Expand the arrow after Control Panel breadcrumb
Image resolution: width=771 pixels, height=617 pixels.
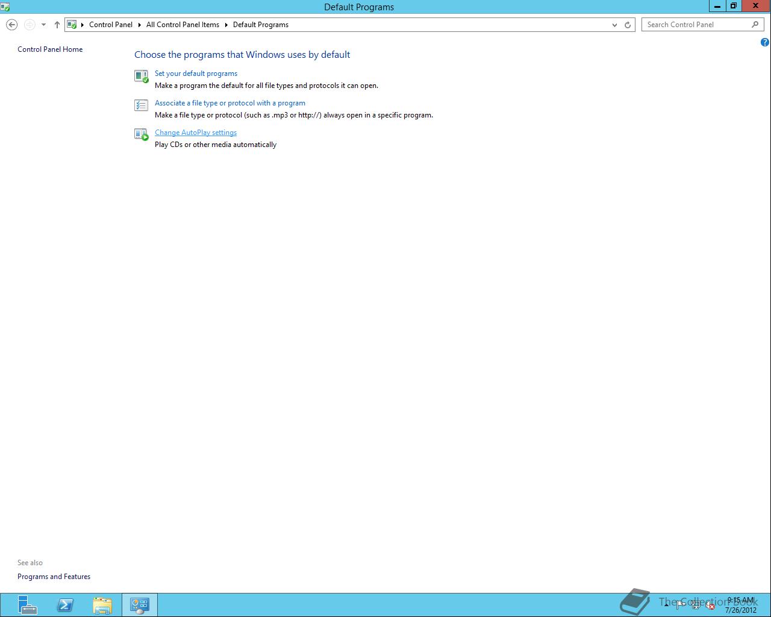140,25
